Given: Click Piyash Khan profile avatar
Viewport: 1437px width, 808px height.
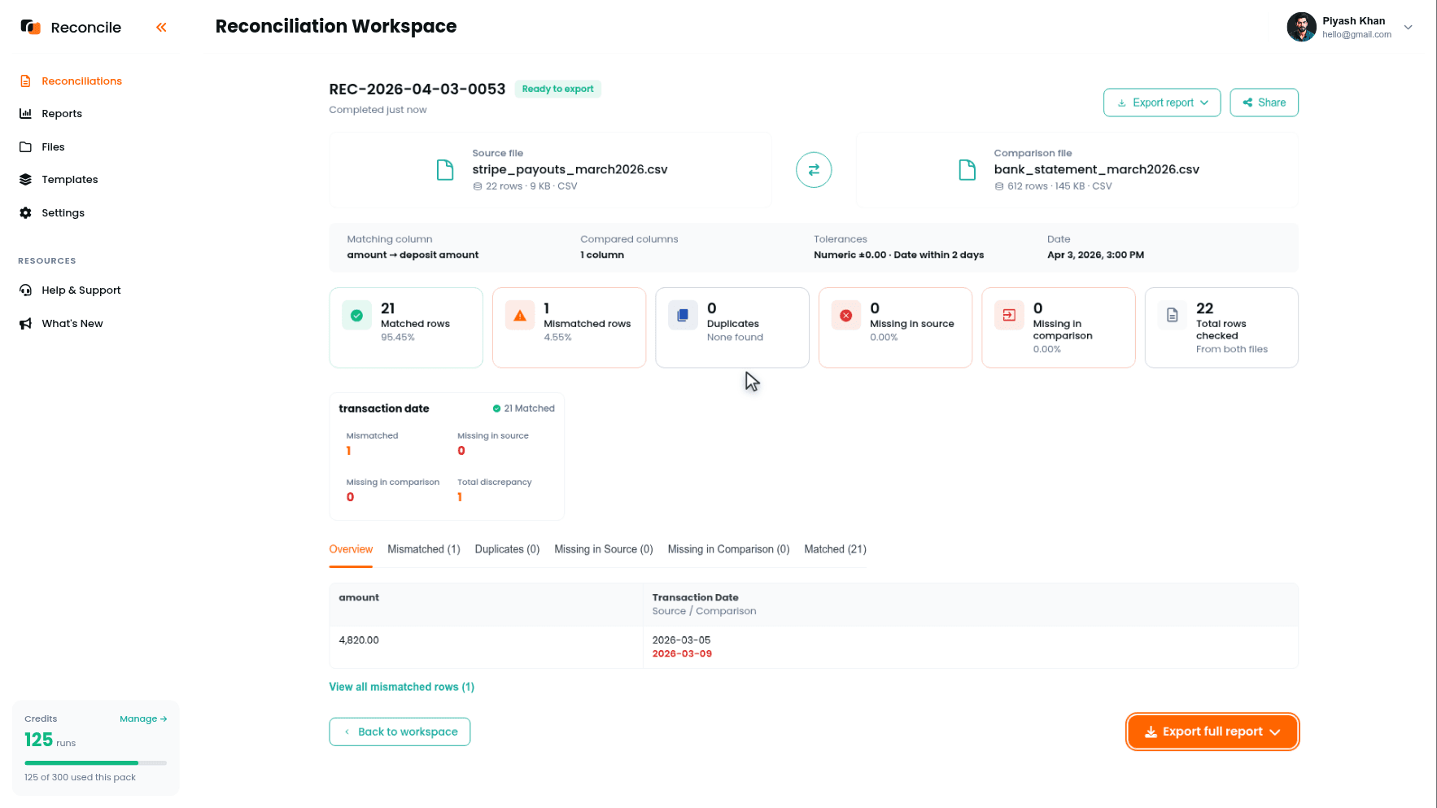Looking at the screenshot, I should click(x=1301, y=27).
